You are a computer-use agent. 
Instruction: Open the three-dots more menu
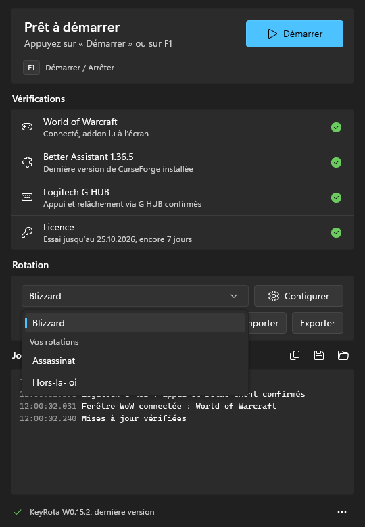pyautogui.click(x=342, y=512)
